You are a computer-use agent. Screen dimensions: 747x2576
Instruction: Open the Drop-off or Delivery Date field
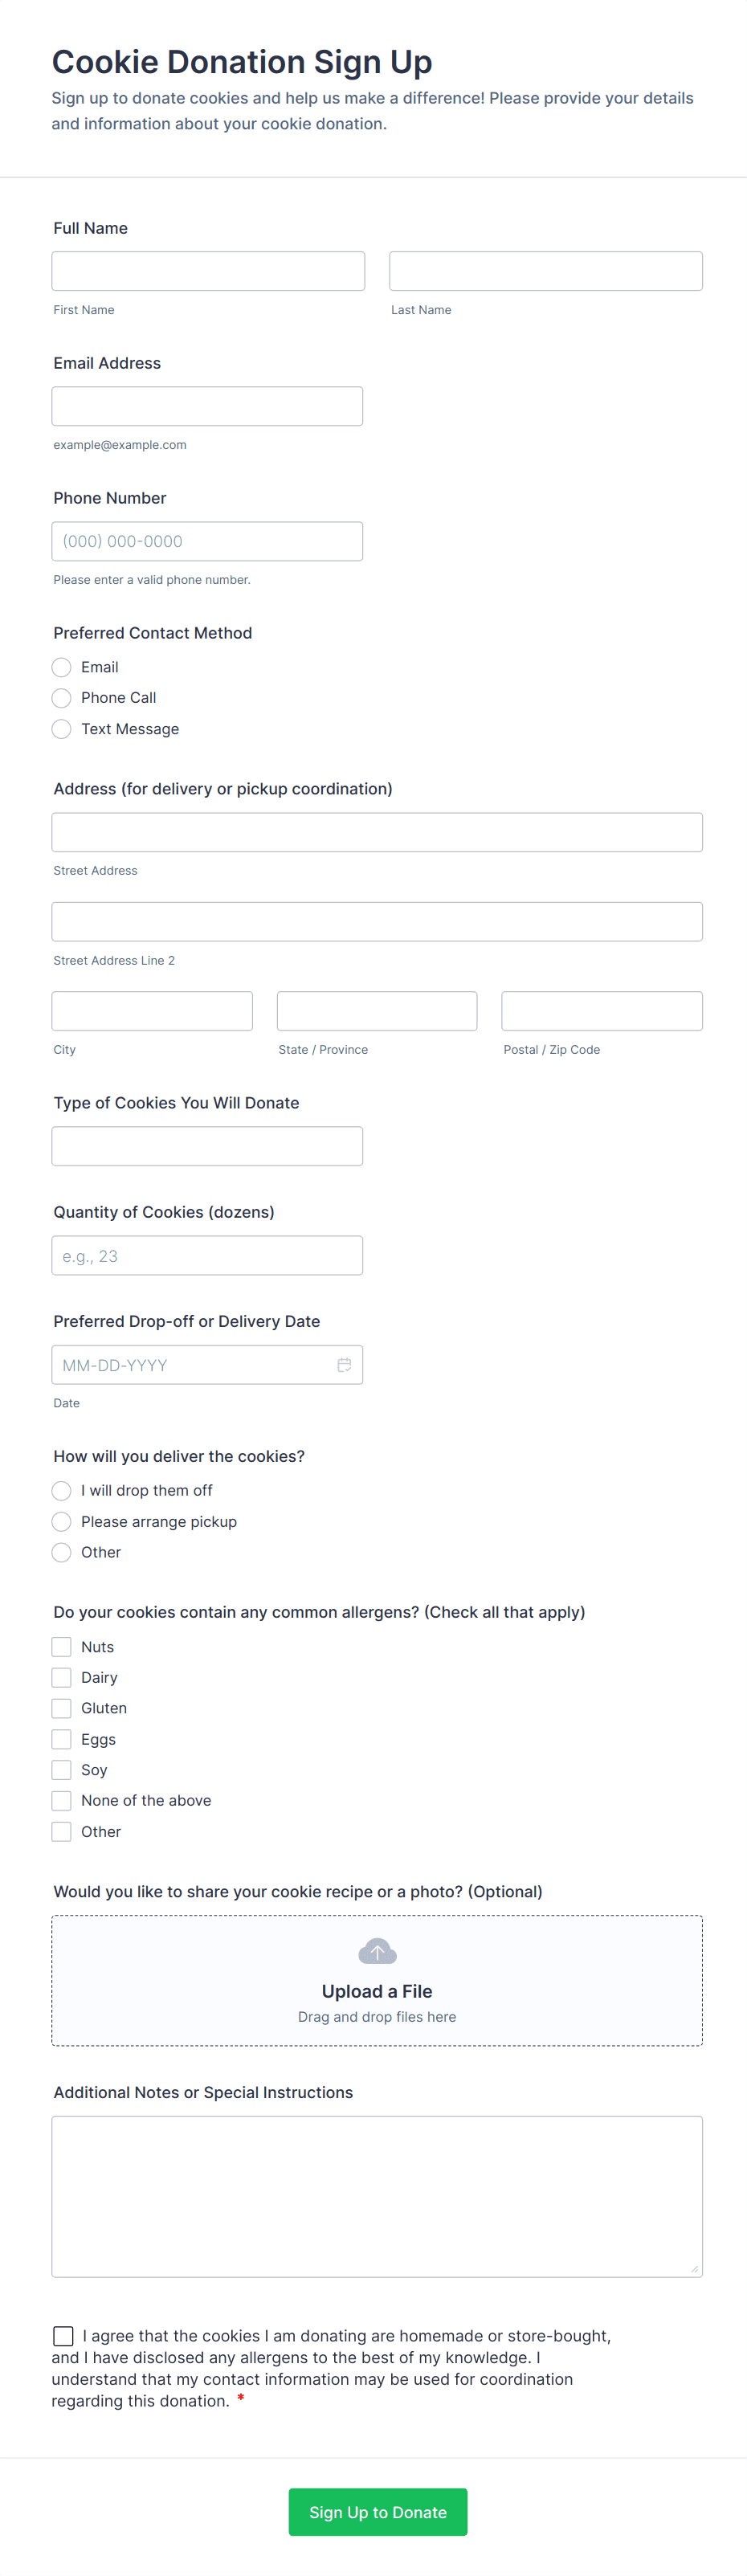pyautogui.click(x=190, y=1365)
